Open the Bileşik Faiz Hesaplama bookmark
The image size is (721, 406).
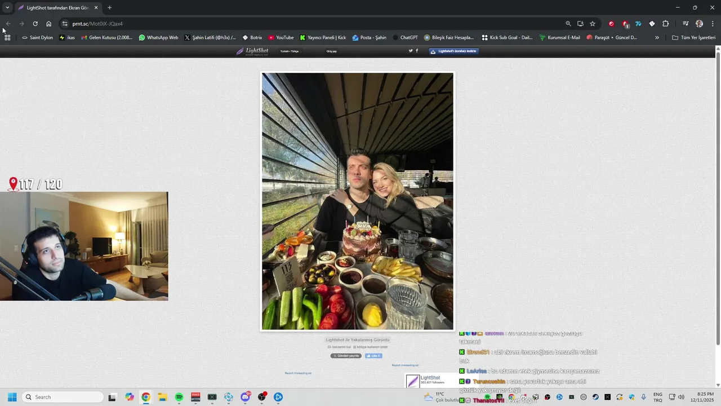click(x=448, y=38)
